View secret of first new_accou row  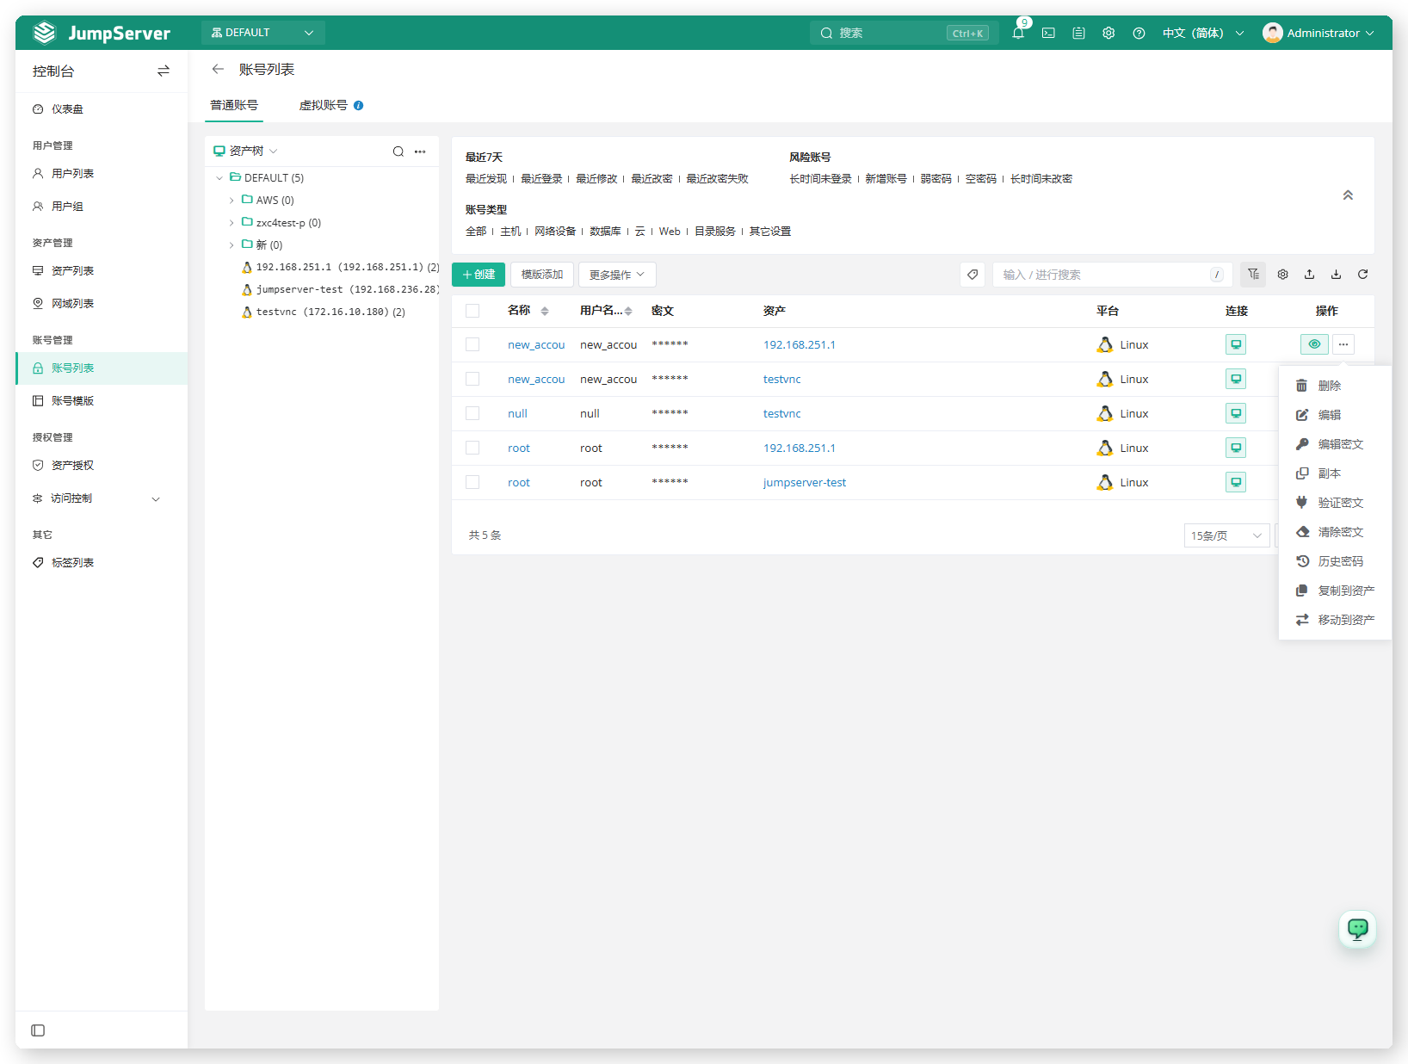1314,344
